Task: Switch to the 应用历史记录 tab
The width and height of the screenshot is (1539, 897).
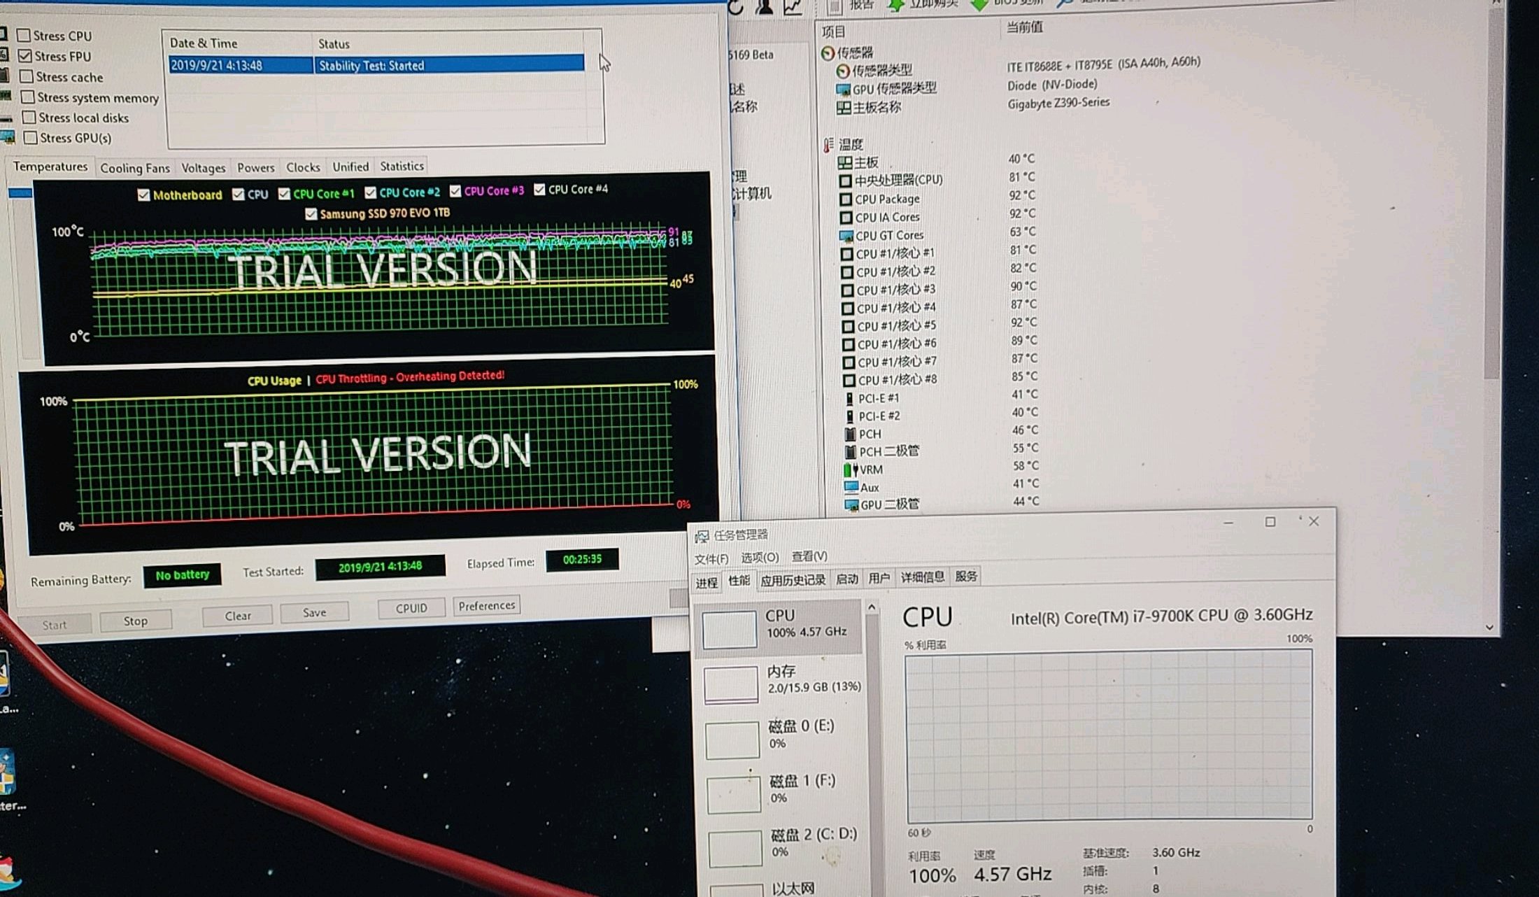Action: (x=793, y=579)
